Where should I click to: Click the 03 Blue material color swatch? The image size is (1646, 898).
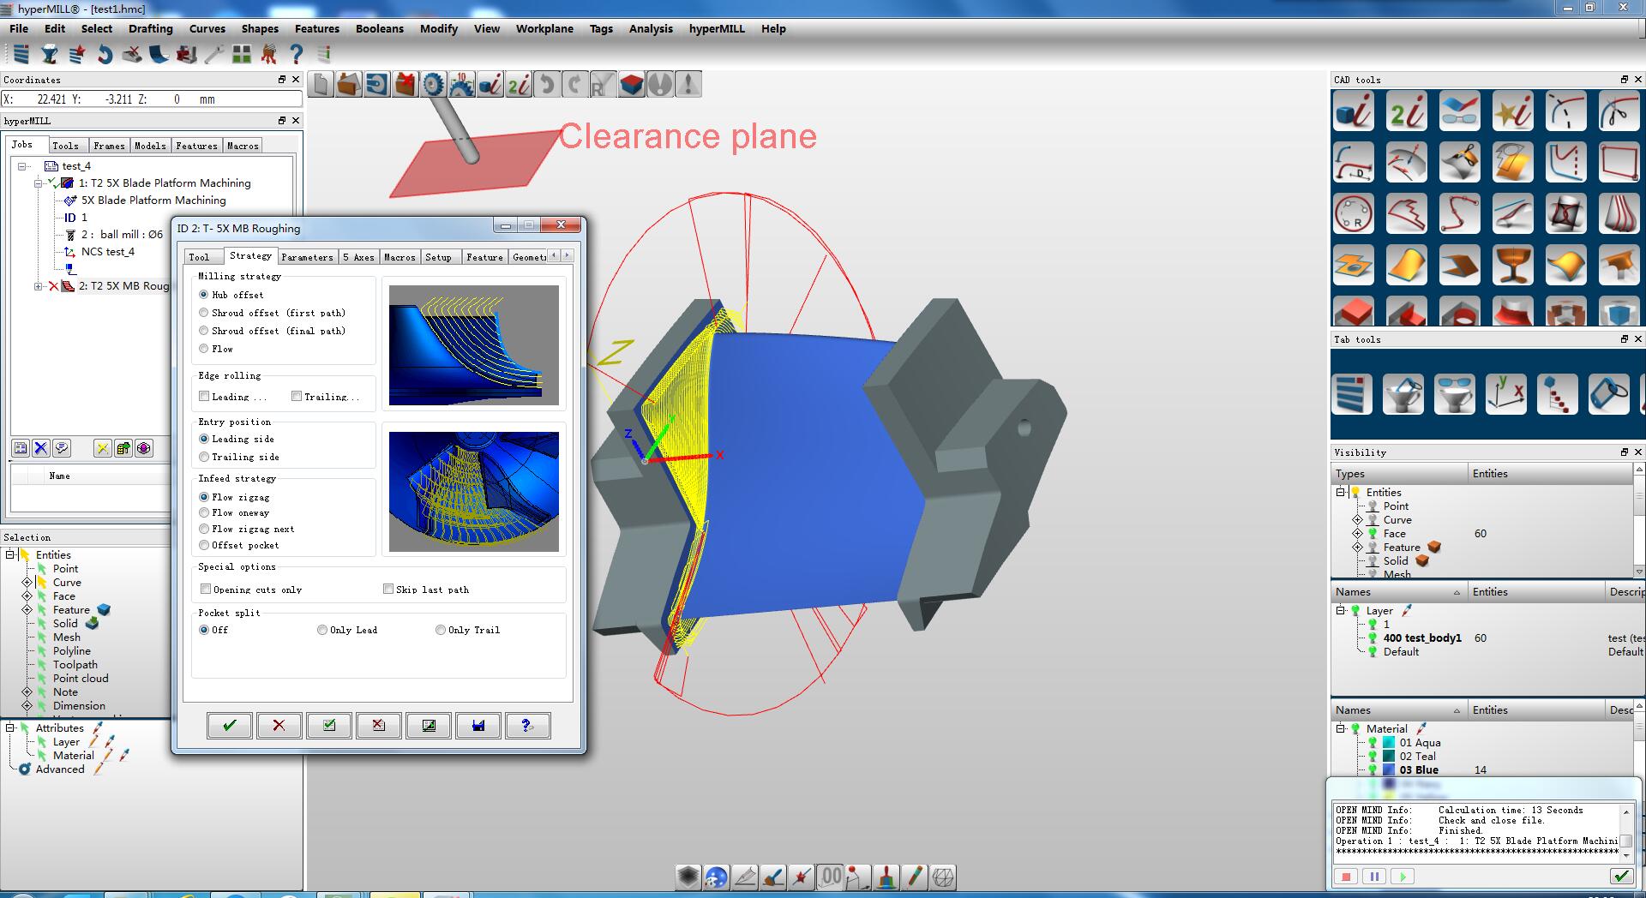(1389, 770)
